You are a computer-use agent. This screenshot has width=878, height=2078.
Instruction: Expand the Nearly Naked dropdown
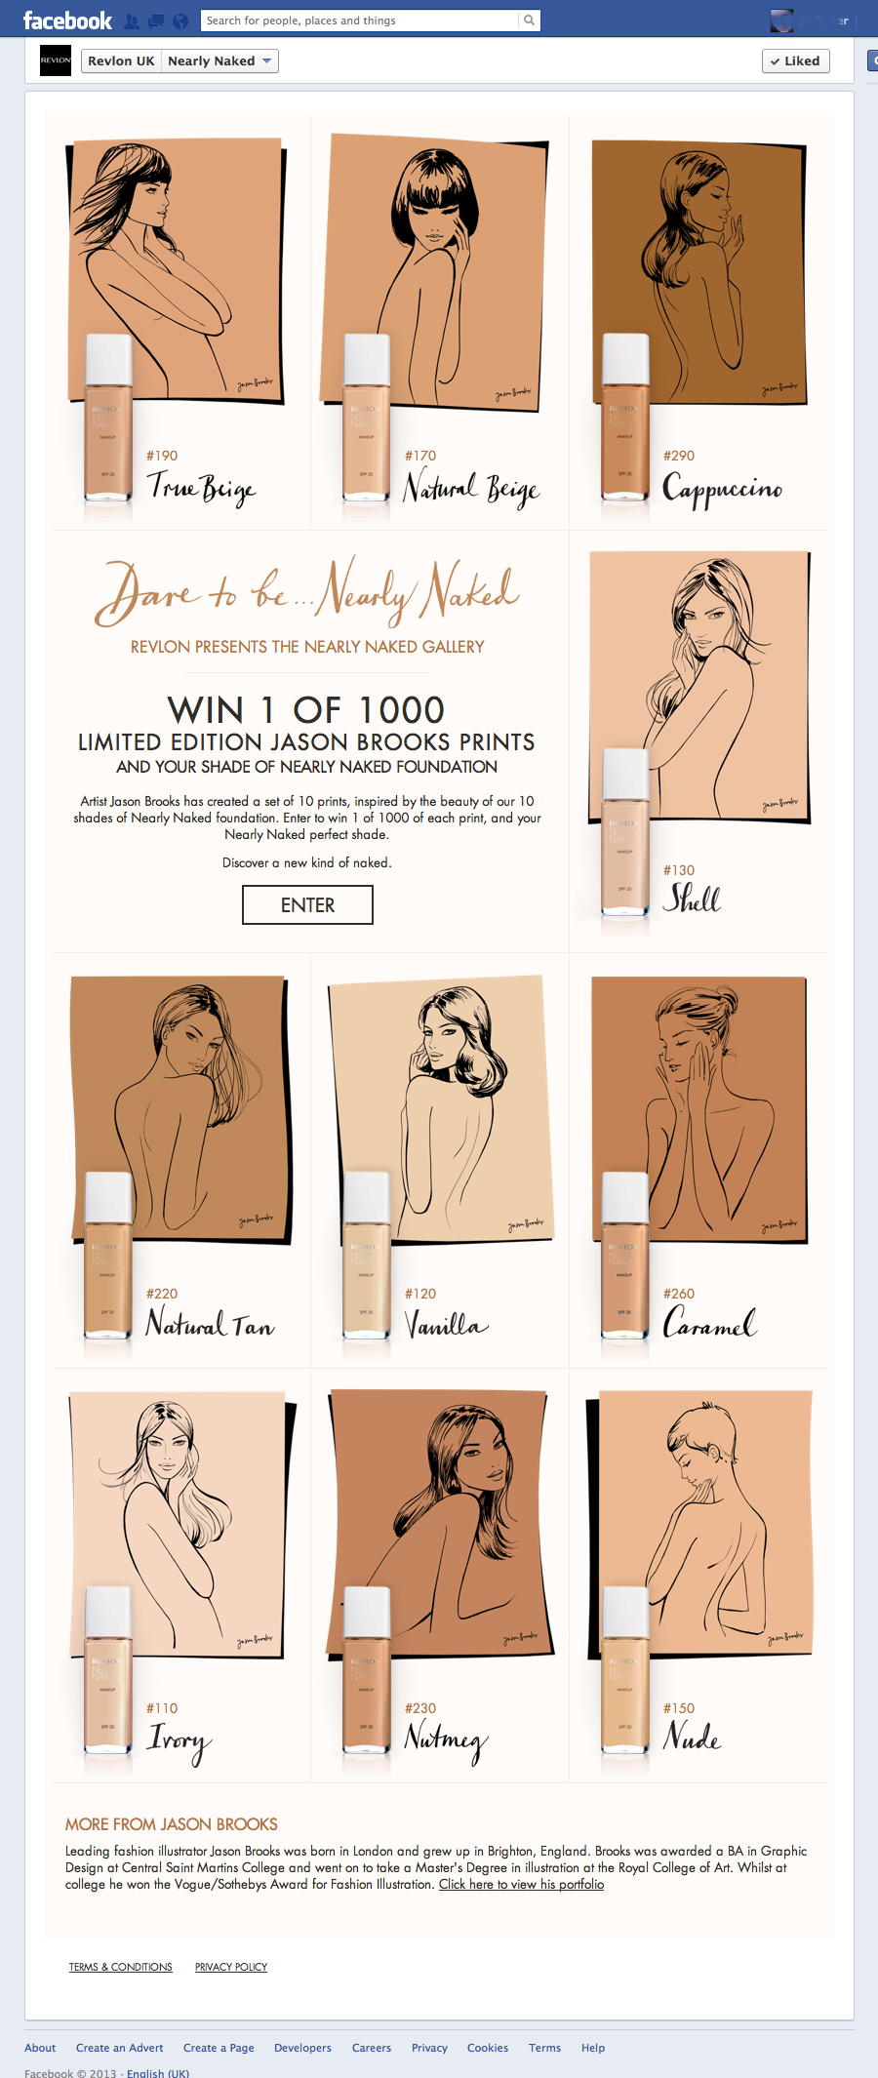219,60
